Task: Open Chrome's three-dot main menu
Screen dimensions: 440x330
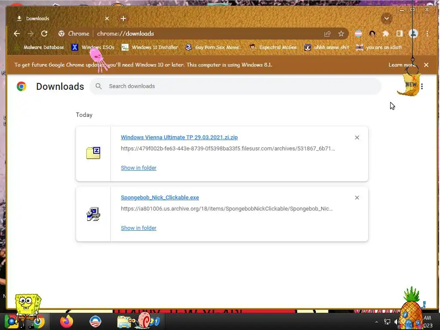Action: 428,34
